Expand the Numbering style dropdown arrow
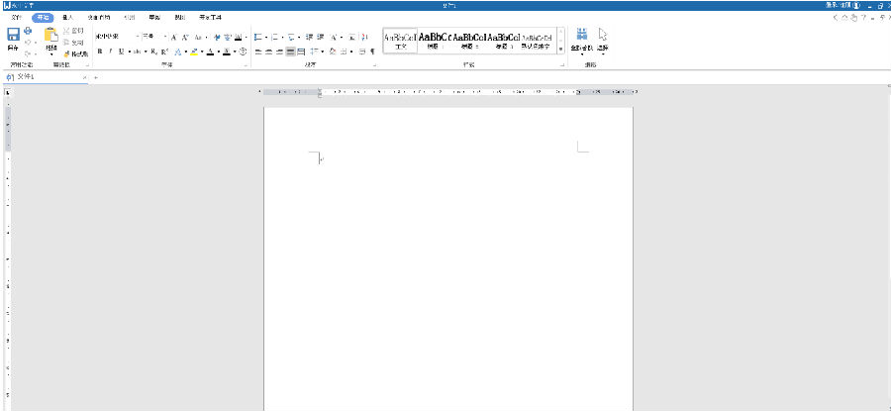Image resolution: width=891 pixels, height=411 pixels. point(282,38)
